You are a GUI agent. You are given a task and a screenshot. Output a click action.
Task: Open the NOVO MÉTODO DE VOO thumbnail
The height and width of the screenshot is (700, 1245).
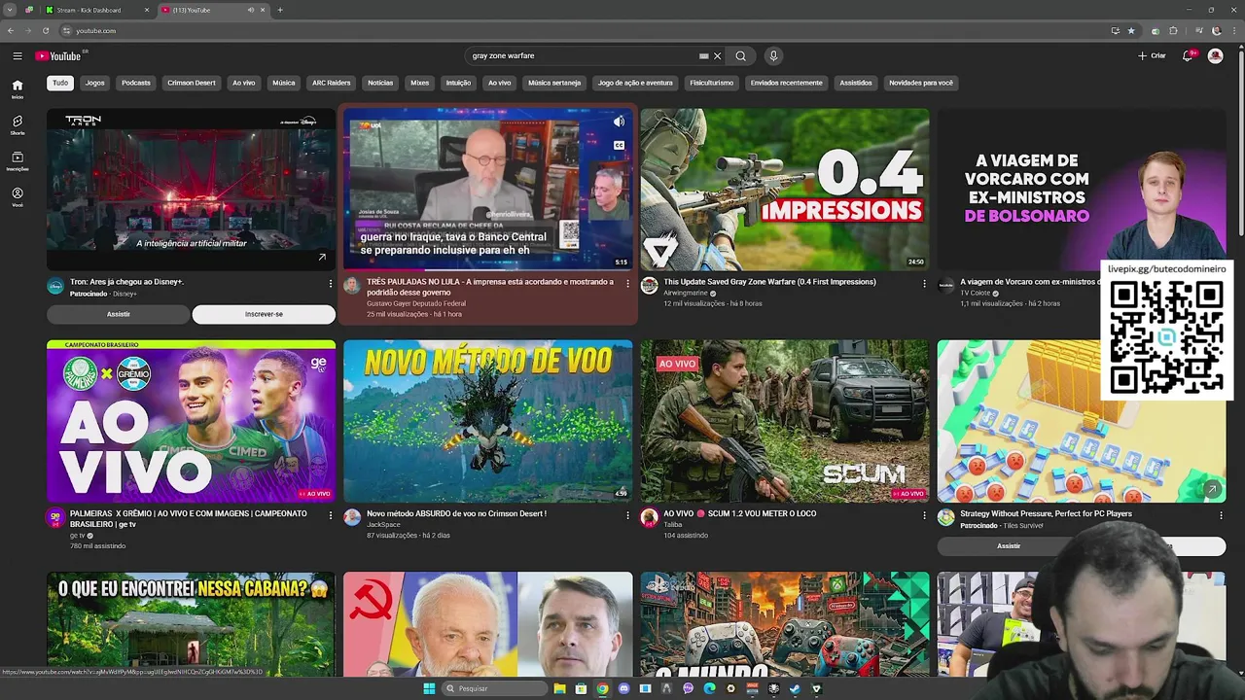[x=488, y=421]
